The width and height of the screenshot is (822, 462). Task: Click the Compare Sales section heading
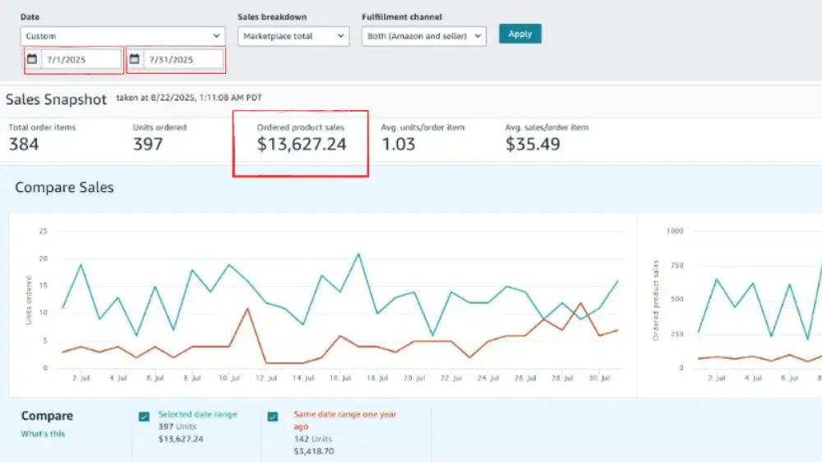pos(64,188)
